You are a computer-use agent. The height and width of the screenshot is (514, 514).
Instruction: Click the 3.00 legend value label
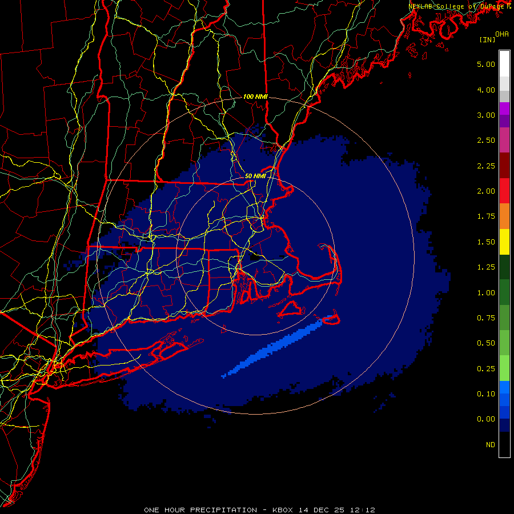[x=486, y=115]
